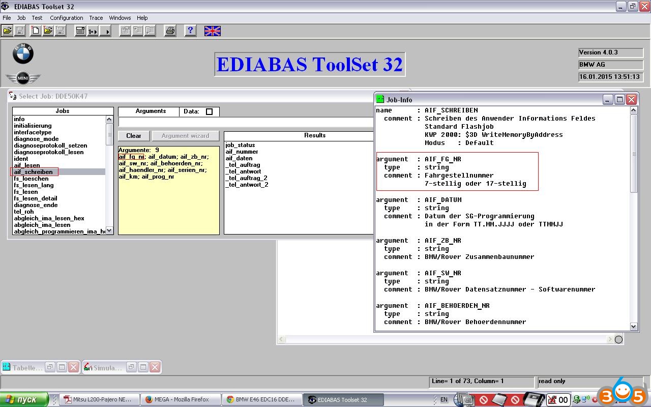Click in the arguments input field
Viewport: 651px width, 407px height.
tap(246, 122)
